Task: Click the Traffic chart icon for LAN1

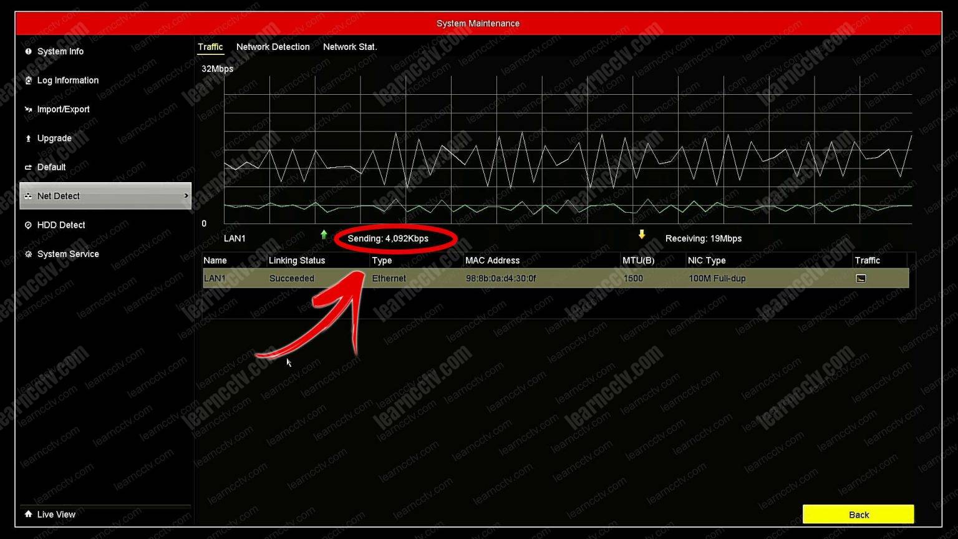Action: coord(861,278)
